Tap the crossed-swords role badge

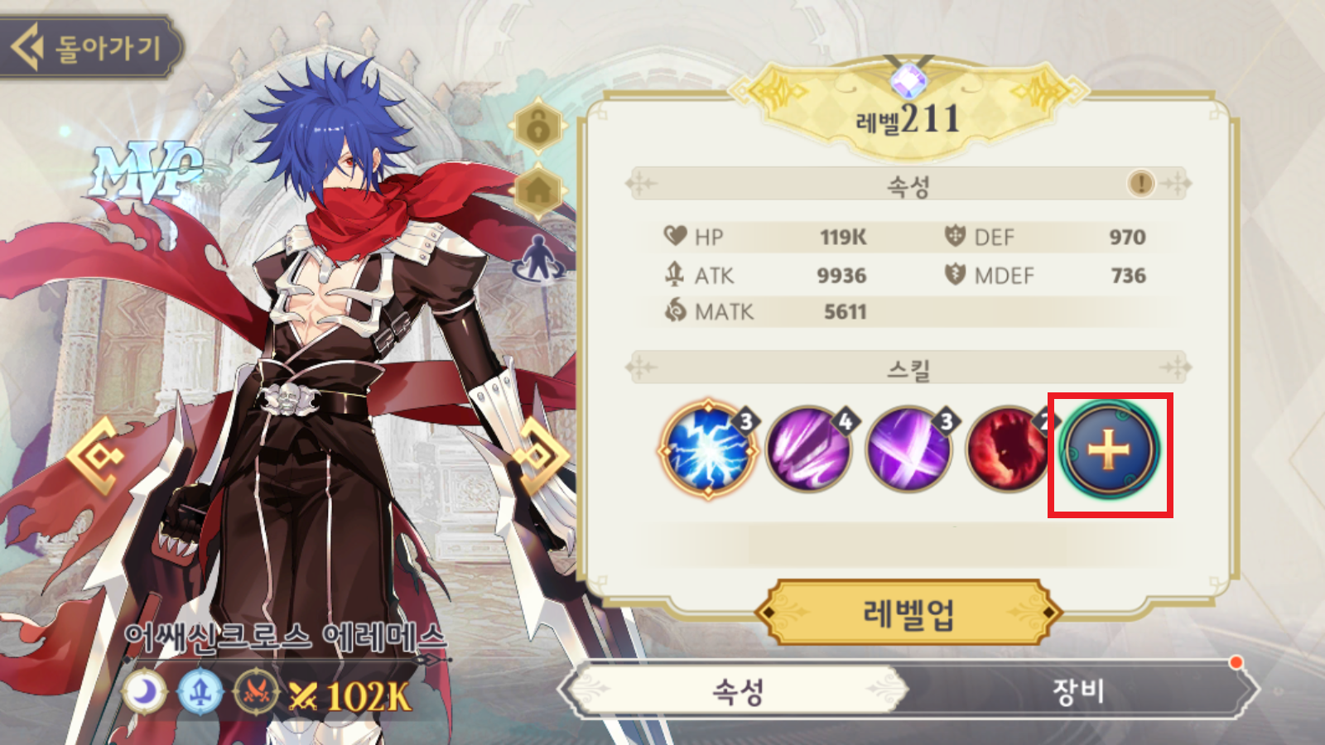pyautogui.click(x=257, y=692)
